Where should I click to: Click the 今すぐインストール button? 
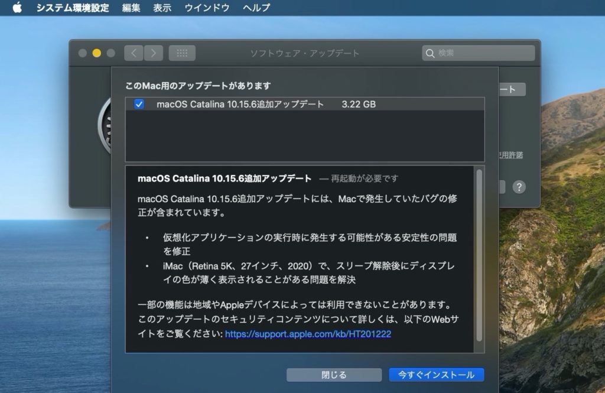point(436,375)
